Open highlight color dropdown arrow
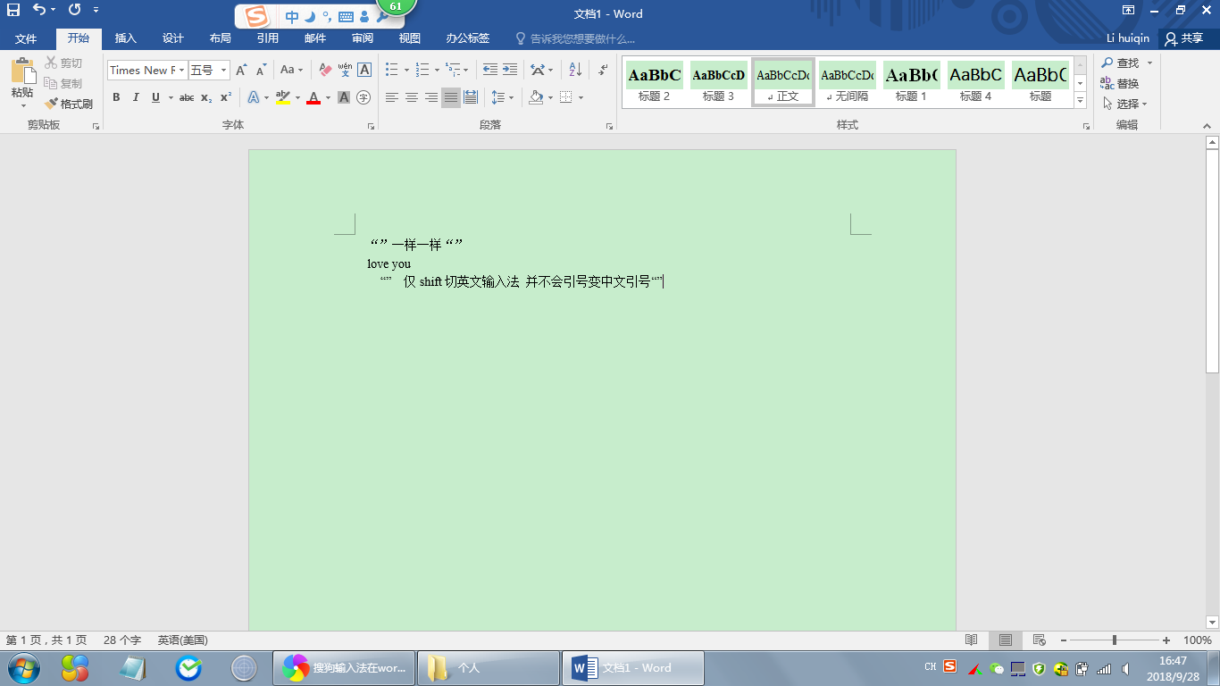 click(297, 97)
